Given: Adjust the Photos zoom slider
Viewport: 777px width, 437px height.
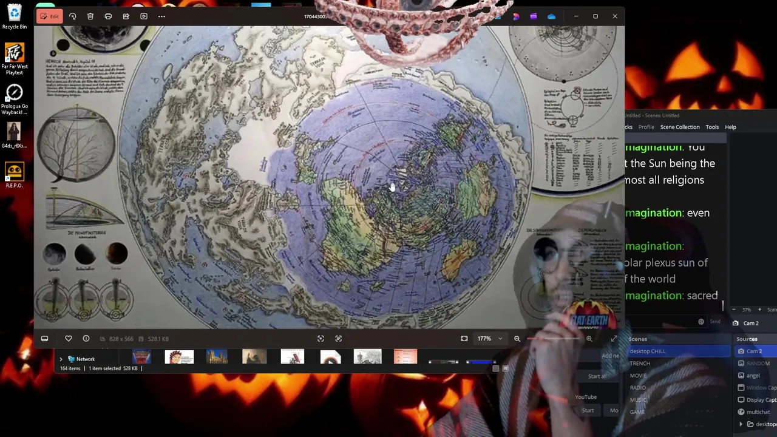Looking at the screenshot, I should click(x=552, y=339).
